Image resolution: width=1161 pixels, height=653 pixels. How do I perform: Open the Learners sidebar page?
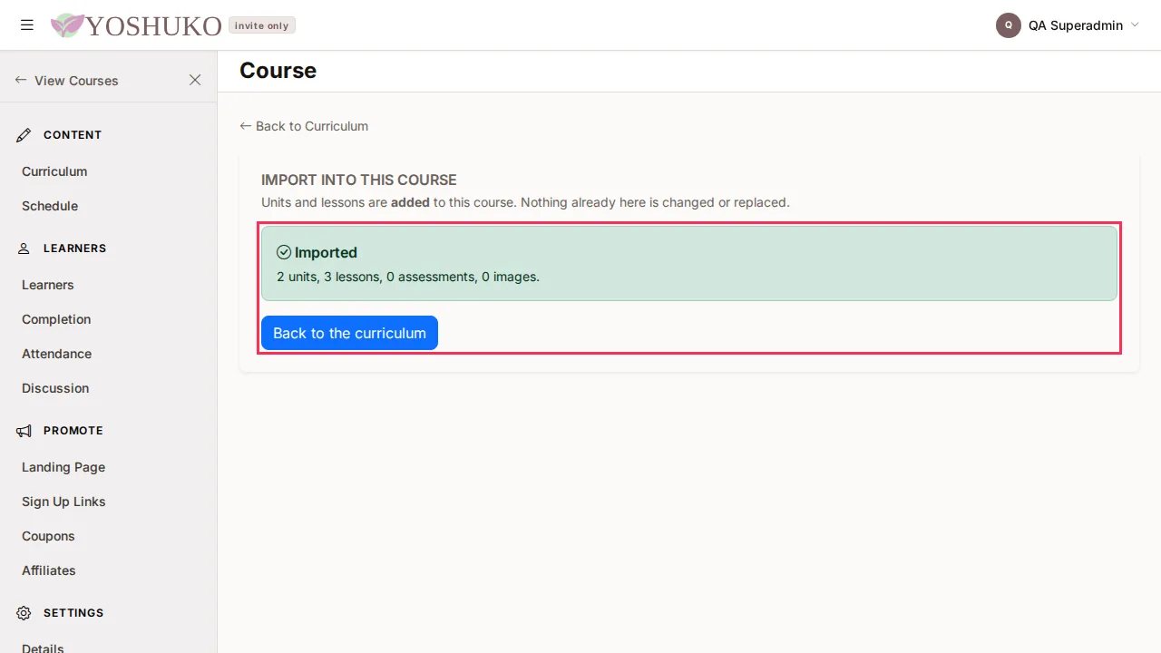tap(48, 285)
